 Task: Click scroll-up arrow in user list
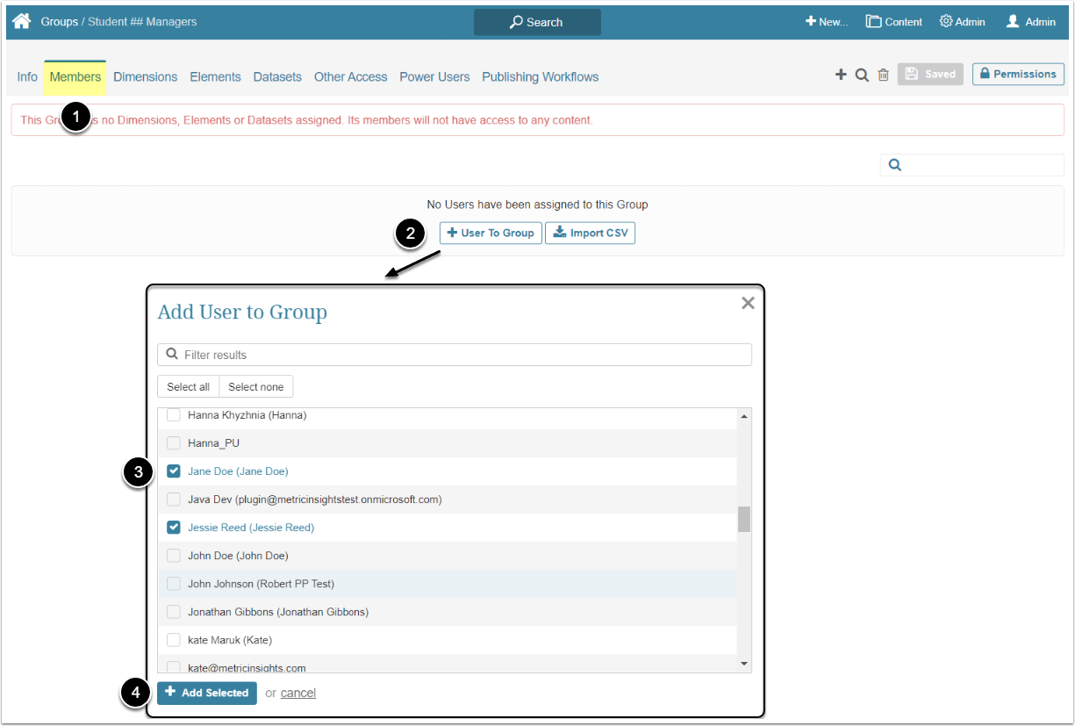tap(744, 416)
